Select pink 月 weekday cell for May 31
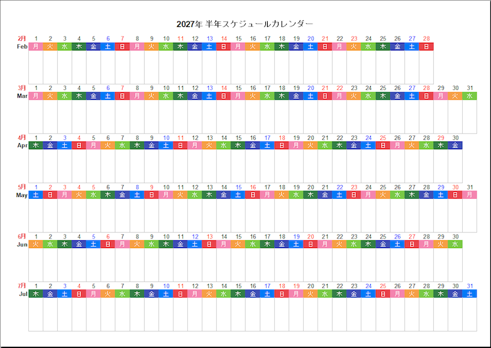The image size is (491, 348). coord(470,195)
